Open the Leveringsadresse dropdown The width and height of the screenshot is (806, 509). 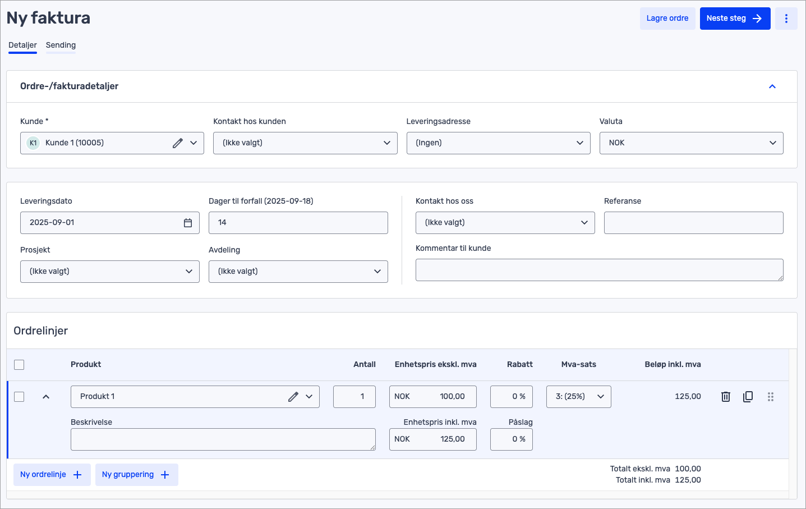point(498,143)
